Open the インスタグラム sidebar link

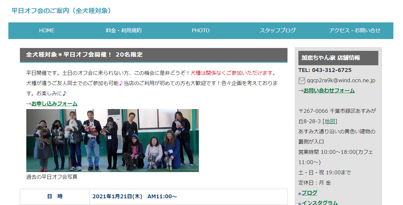click(320, 203)
